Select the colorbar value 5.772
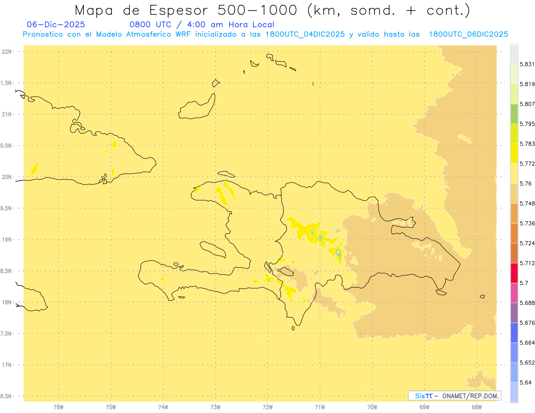Viewport: 535px width, 413px height. tap(527, 164)
